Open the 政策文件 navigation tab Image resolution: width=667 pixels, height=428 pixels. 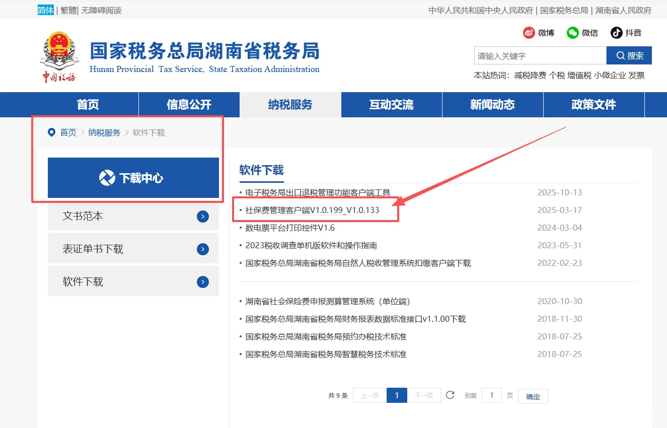pos(594,104)
